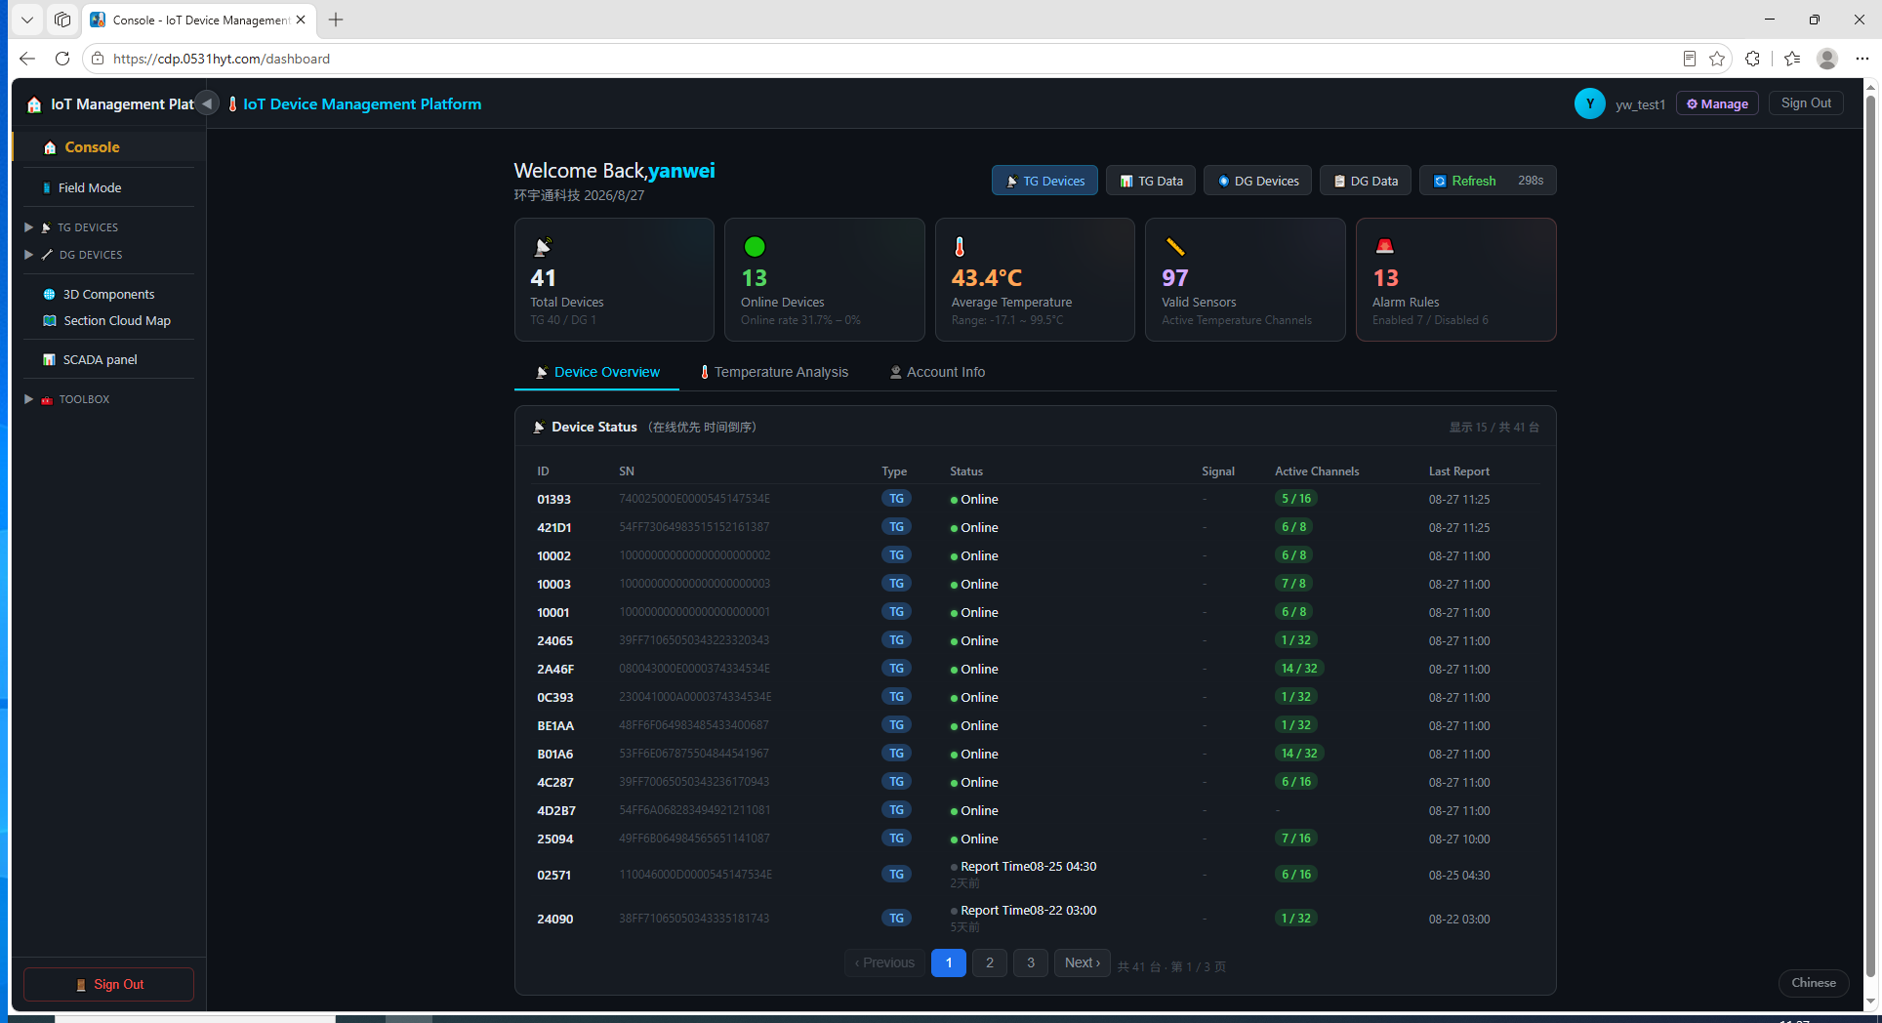Screen dimensions: 1882x1023
Task: Sign out using red sidebar button
Action: click(108, 984)
